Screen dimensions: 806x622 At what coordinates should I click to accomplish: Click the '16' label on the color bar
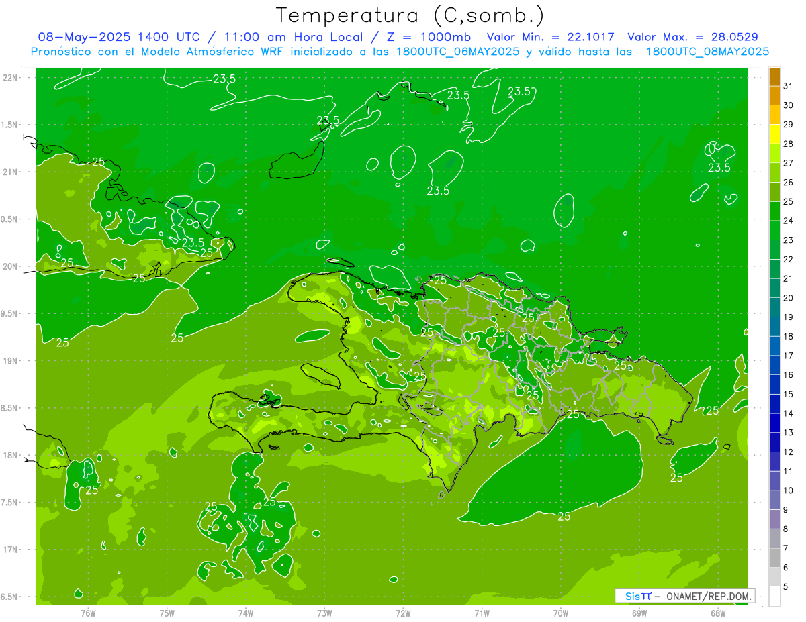[x=788, y=374]
